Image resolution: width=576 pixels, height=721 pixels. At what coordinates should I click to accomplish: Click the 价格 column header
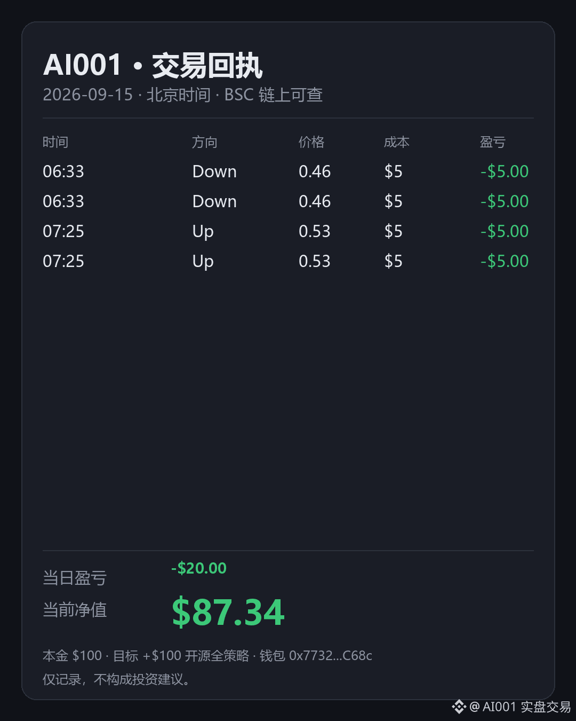tap(311, 142)
